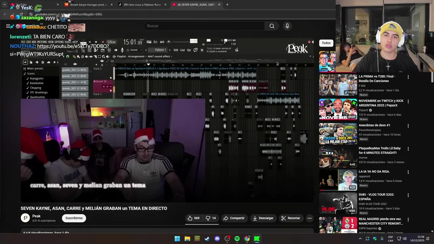
Task: Click the Buscar search input field
Action: (204, 26)
